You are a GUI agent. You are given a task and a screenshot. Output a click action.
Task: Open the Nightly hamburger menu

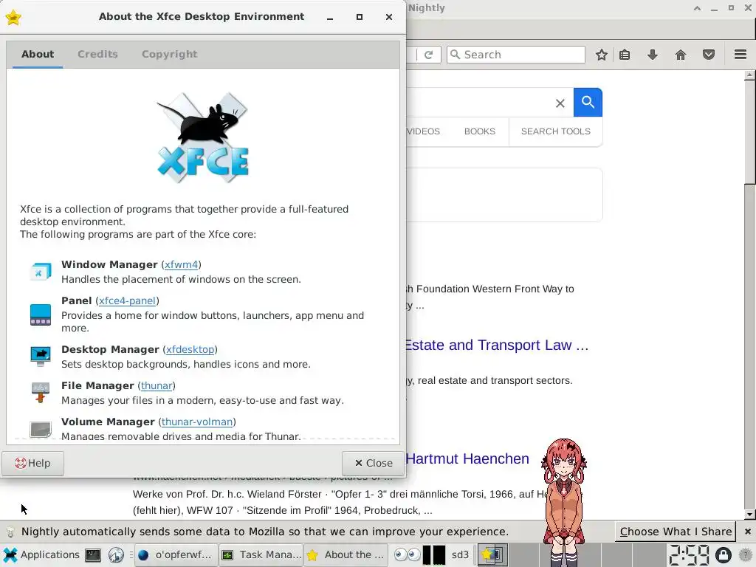coord(740,55)
